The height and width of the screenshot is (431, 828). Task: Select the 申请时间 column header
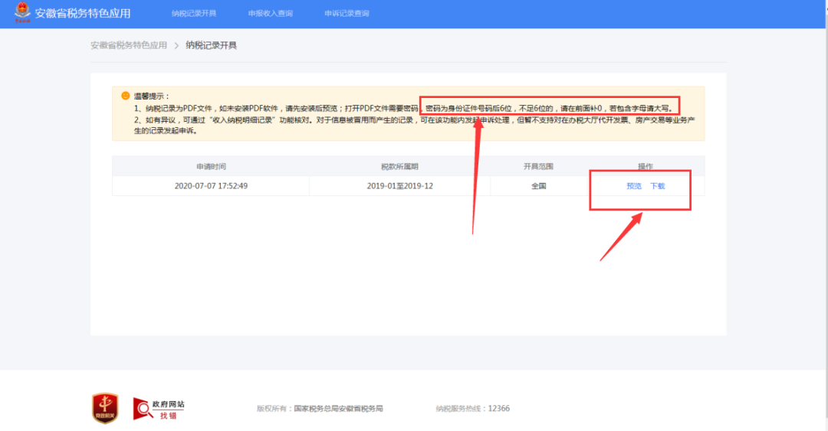coord(211,166)
